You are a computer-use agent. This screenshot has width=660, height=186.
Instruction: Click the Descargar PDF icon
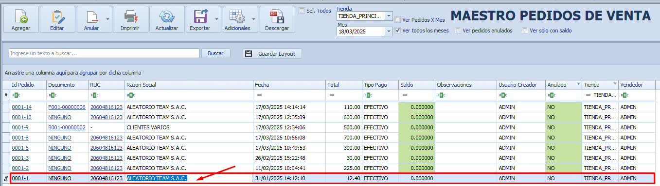point(277,16)
